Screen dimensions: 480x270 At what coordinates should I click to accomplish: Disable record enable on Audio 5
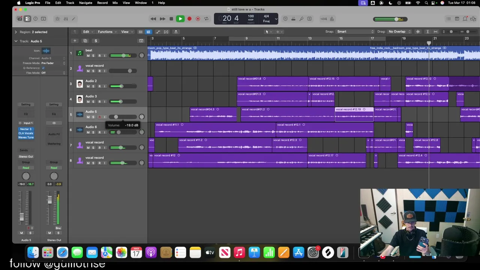coord(99,117)
